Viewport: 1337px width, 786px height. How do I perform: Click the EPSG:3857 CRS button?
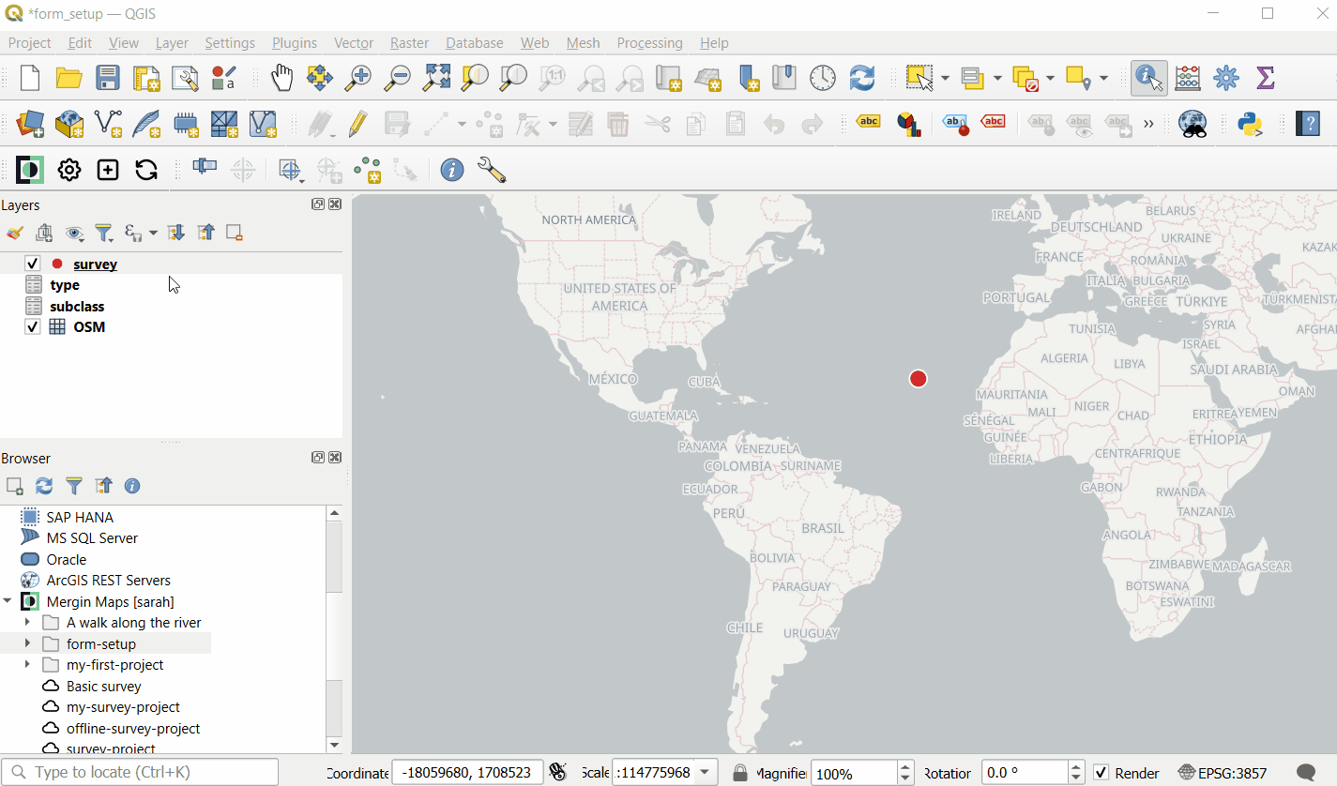tap(1223, 773)
